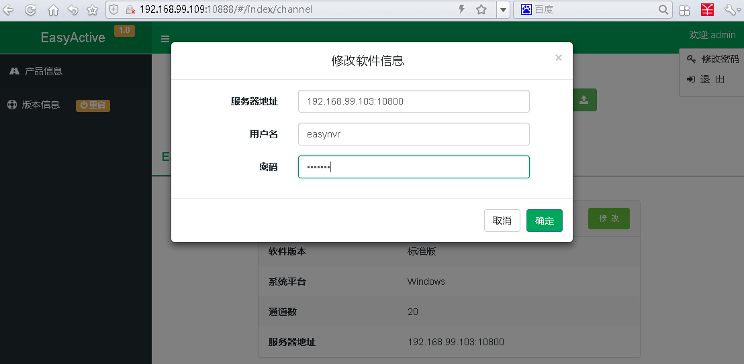
Task: Click the shield security icon in address bar
Action: [x=114, y=9]
